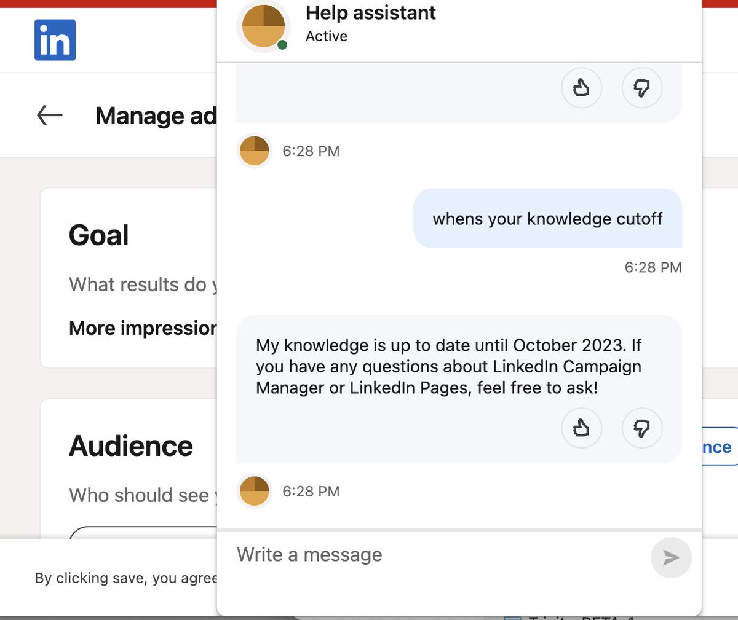Click the Active status label
738x620 pixels.
coord(327,36)
